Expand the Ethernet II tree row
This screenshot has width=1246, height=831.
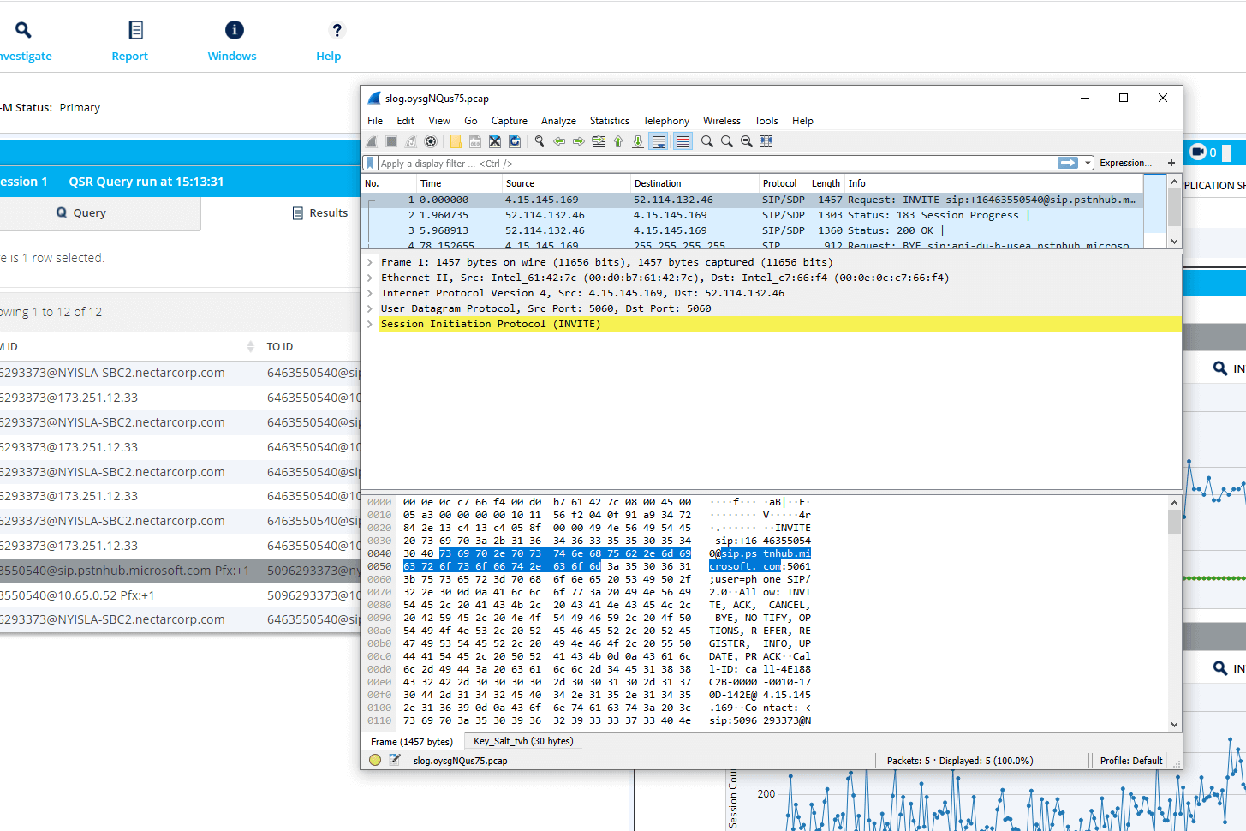pos(370,278)
